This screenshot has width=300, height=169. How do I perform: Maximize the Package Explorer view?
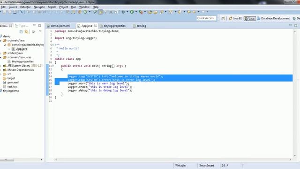click(x=39, y=25)
